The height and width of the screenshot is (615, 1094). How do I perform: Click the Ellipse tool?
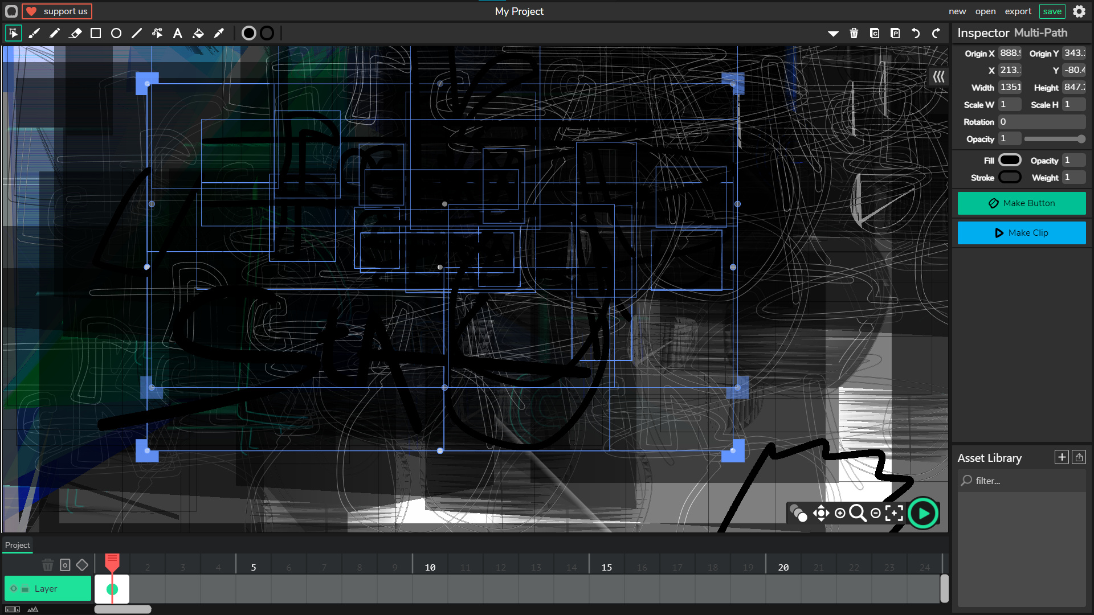tap(116, 34)
